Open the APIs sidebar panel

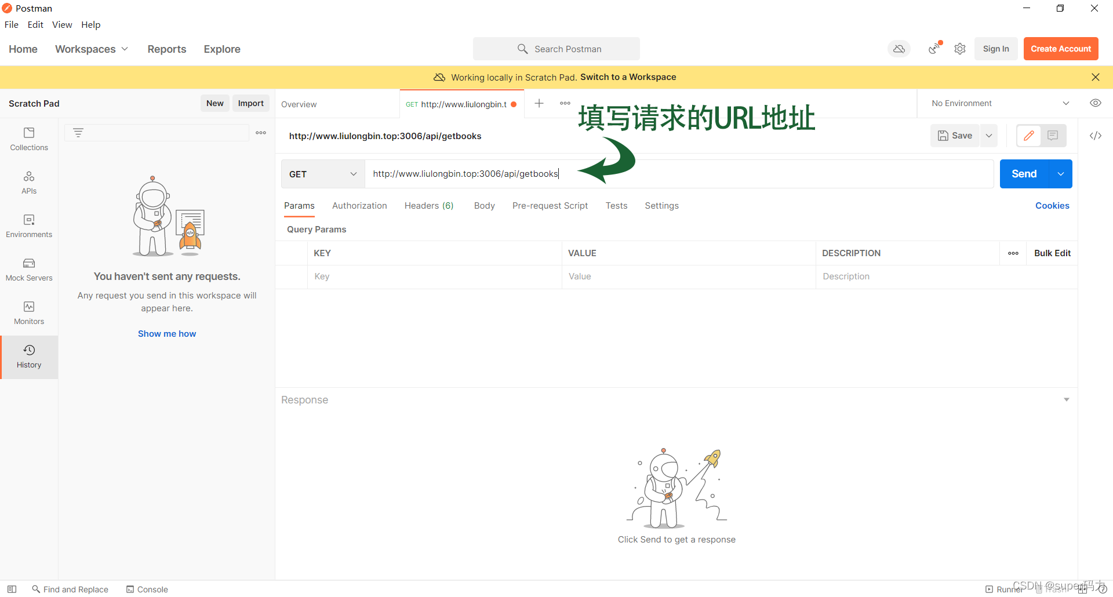pos(29,183)
